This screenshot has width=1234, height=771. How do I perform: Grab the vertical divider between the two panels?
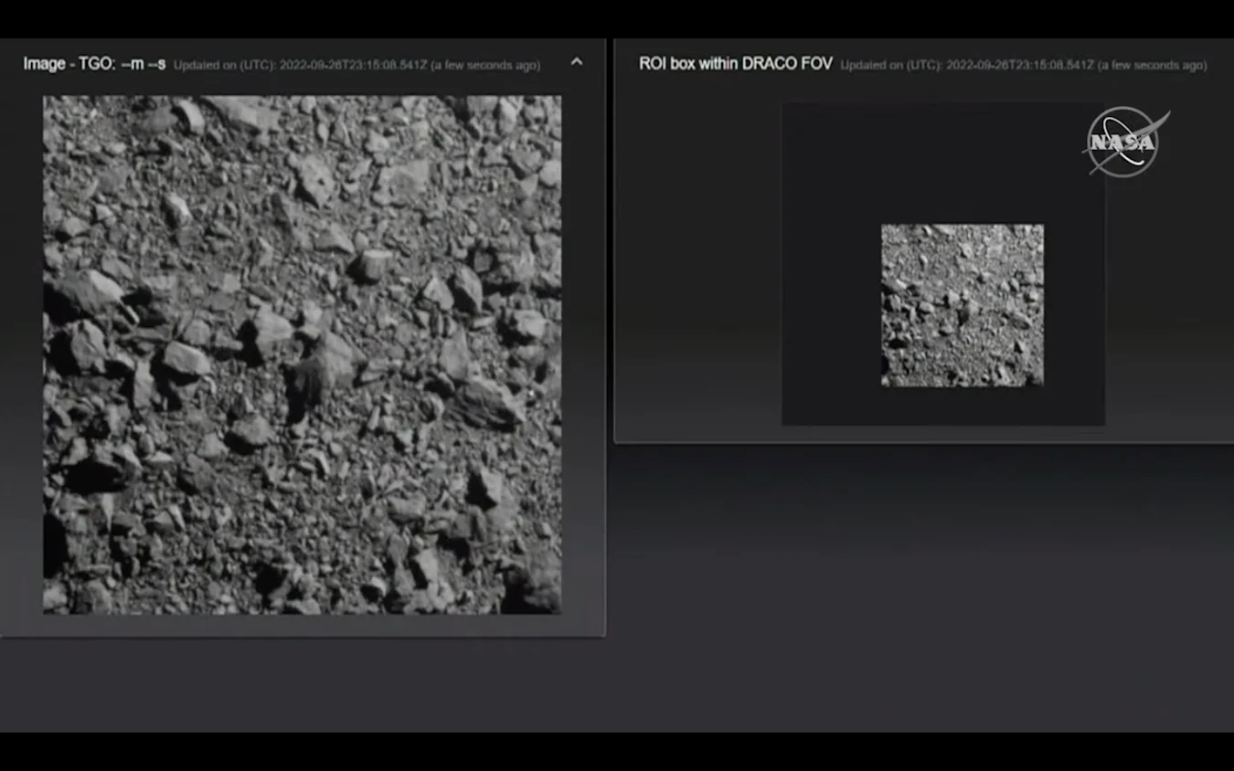pyautogui.click(x=610, y=274)
